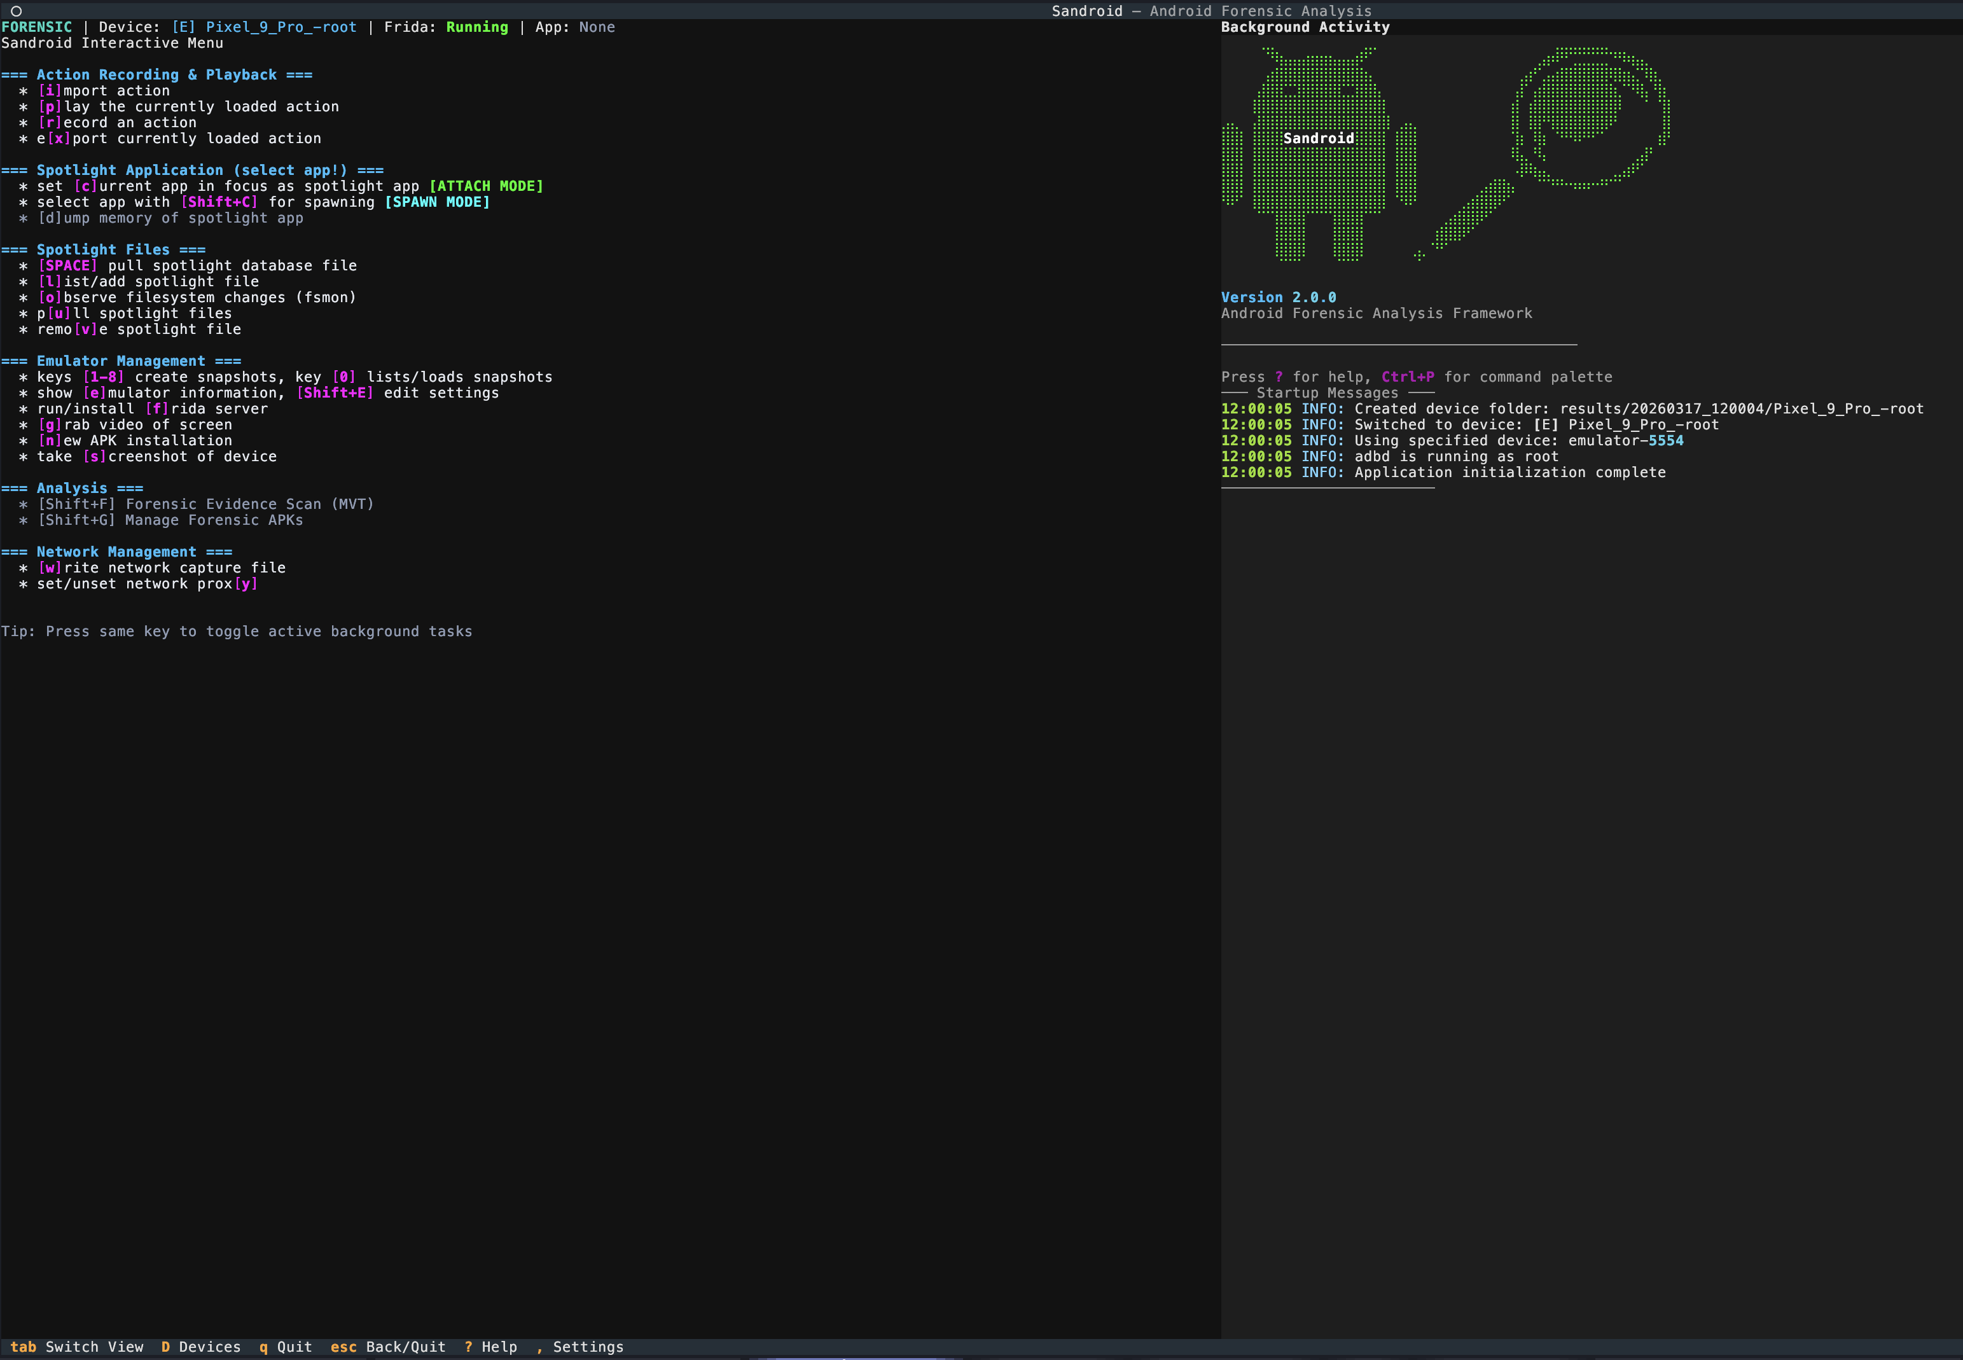The height and width of the screenshot is (1360, 1963).
Task: Open Settings from the footer bar
Action: 580,1347
